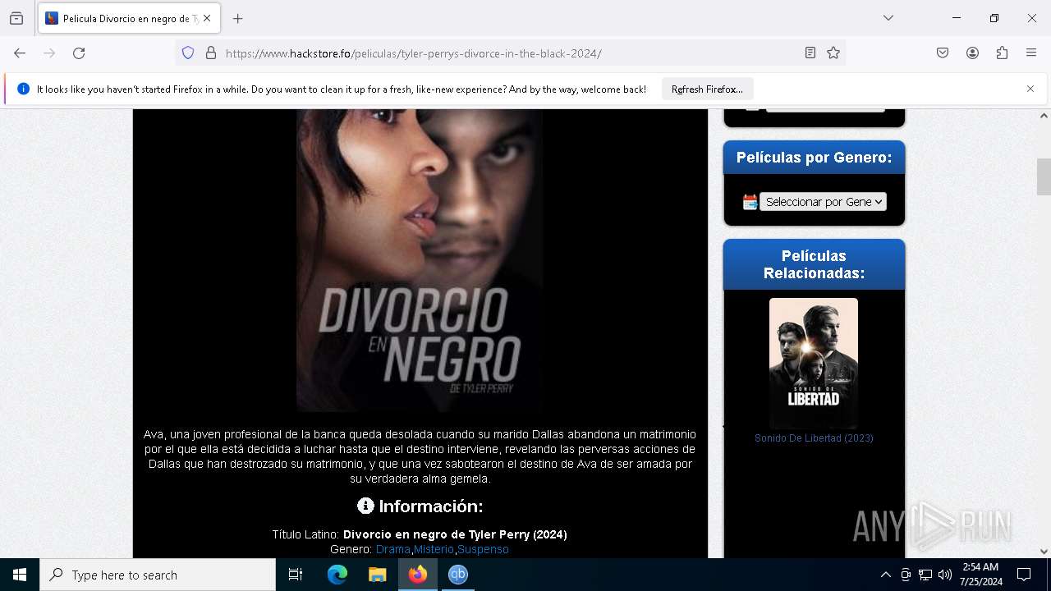This screenshot has width=1051, height=591.
Task: Open the Sonido de Libertad poster thumbnail
Action: click(x=814, y=363)
